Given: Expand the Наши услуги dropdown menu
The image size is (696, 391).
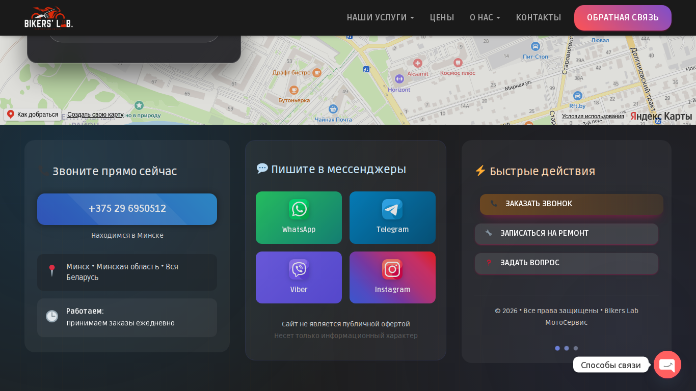Looking at the screenshot, I should (381, 17).
